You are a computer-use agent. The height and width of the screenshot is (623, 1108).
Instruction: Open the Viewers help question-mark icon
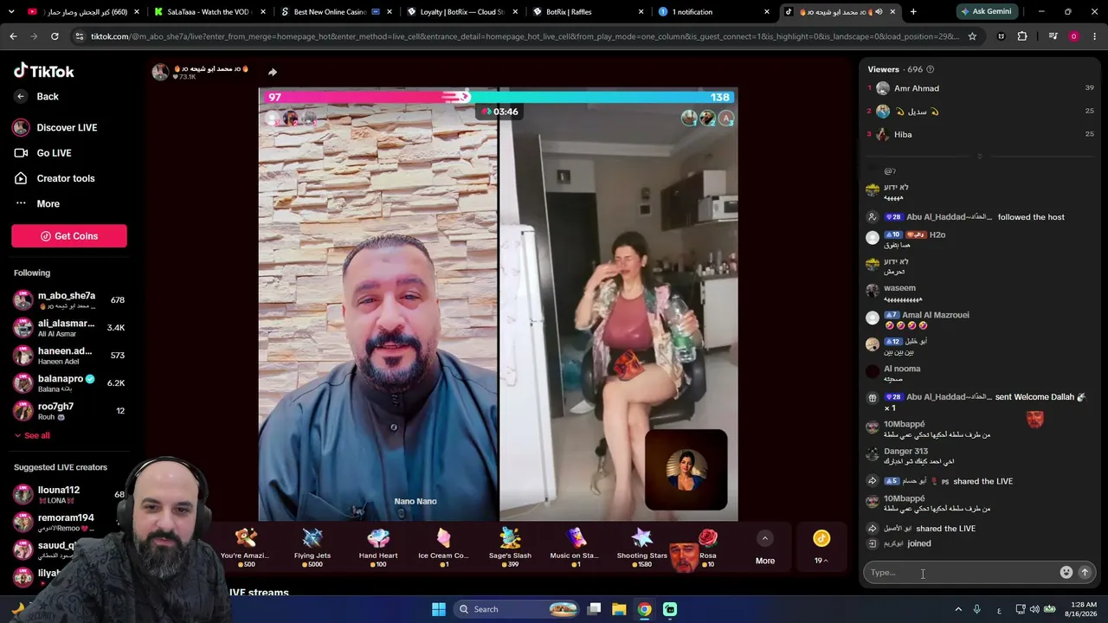[x=930, y=69]
